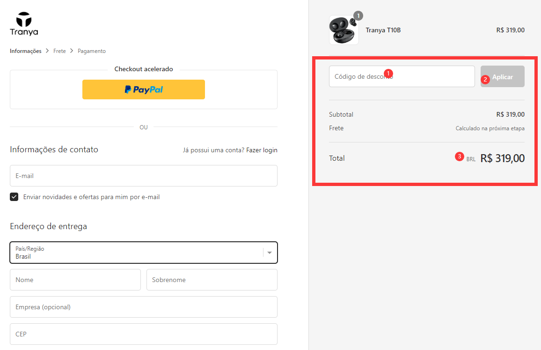Go to the Pagamento breadcrumb step
The image size is (541, 350).
click(92, 51)
